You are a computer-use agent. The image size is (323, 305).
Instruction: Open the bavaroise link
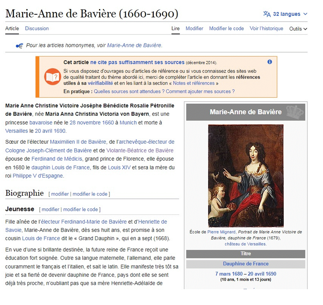pyautogui.click(x=41, y=122)
